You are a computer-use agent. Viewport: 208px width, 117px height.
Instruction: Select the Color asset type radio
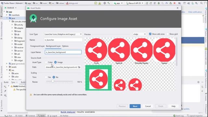click(x=46, y=62)
